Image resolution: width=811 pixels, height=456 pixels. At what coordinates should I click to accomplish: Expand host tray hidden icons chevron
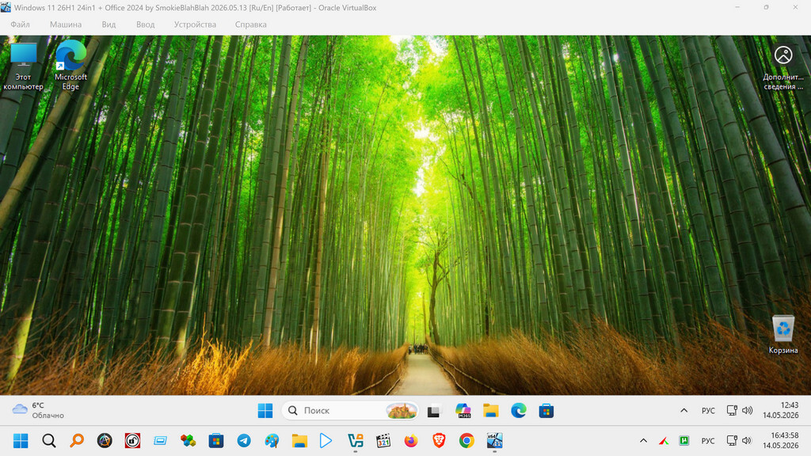643,440
